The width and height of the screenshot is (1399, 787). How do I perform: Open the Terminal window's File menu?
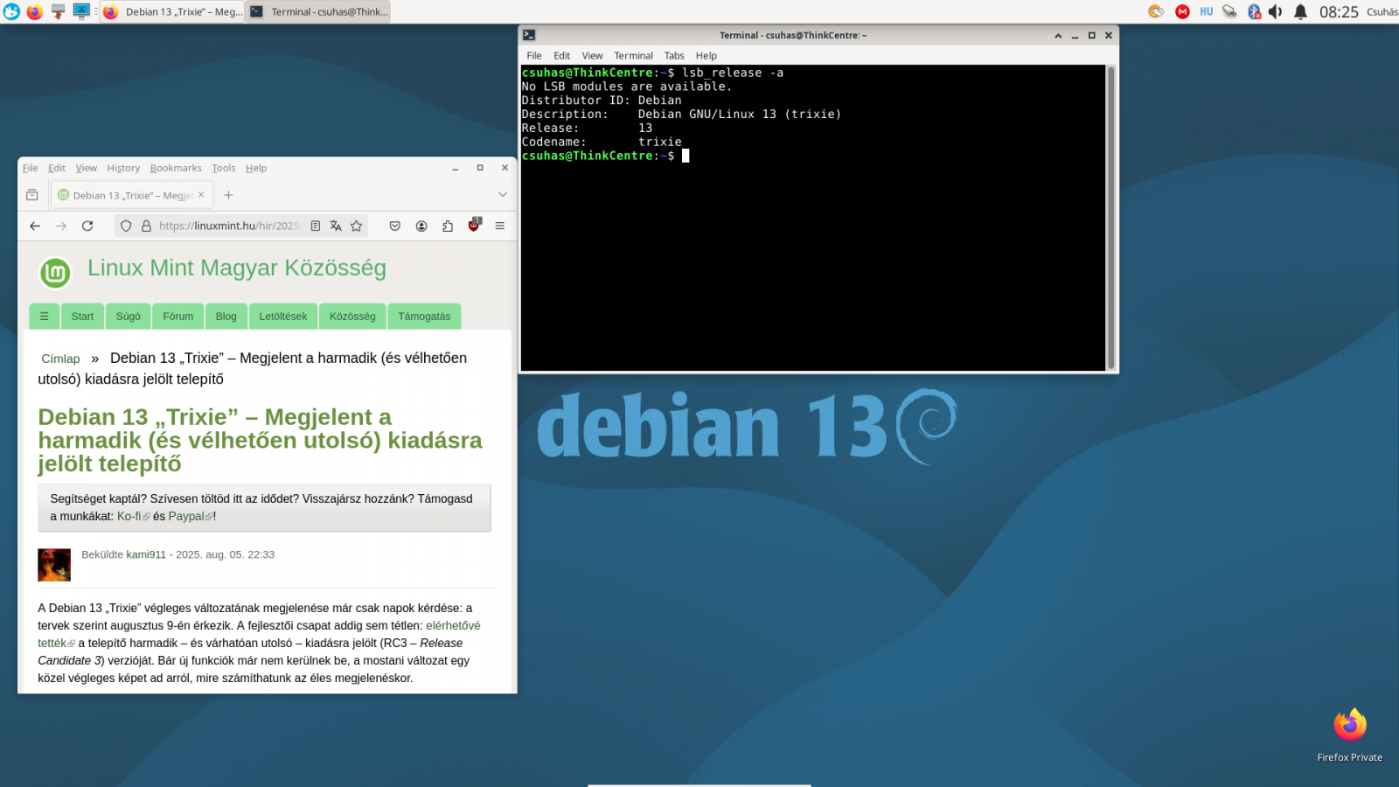coord(534,55)
